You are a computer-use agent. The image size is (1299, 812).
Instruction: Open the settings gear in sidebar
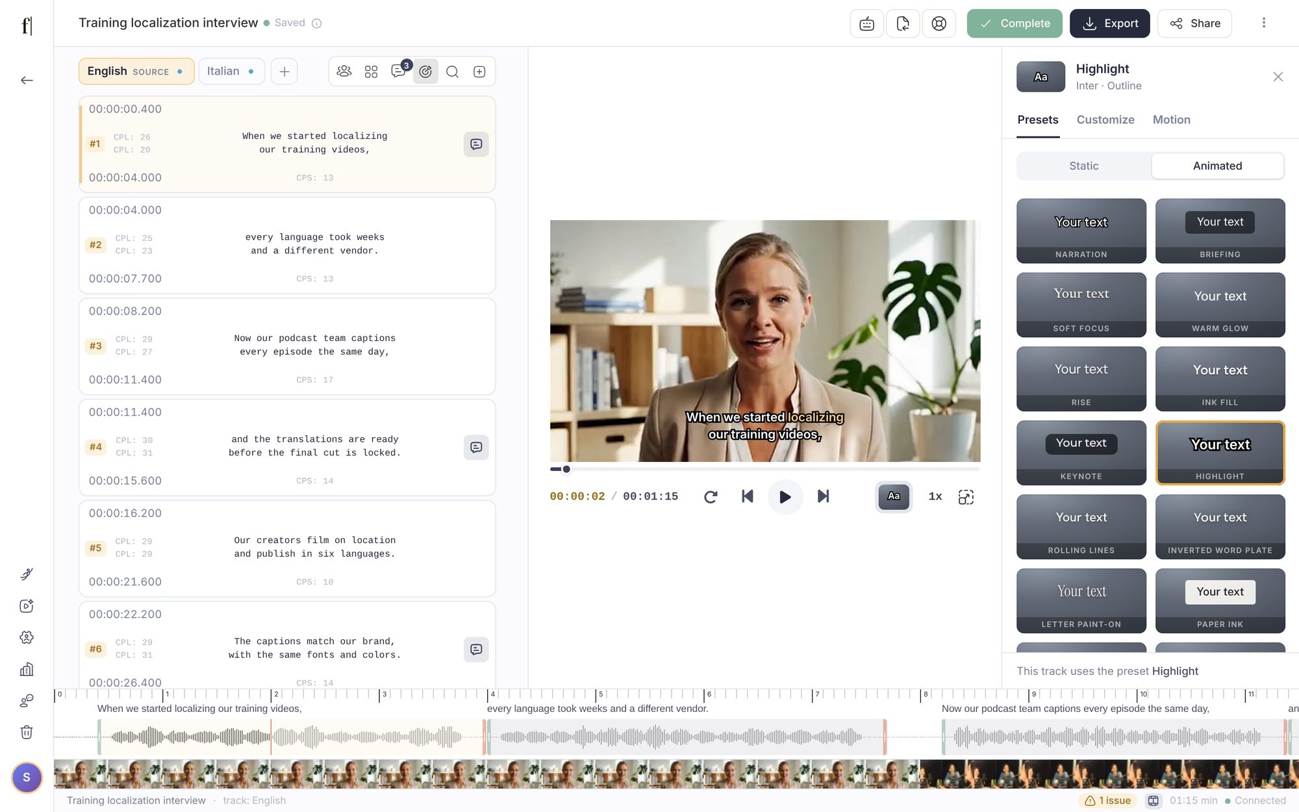pos(27,637)
